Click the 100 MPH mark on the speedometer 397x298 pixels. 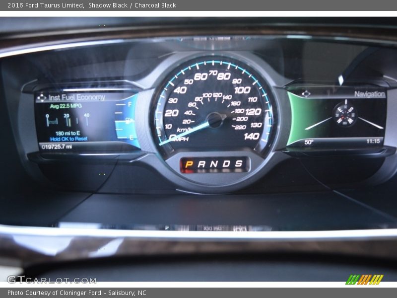pyautogui.click(x=242, y=90)
